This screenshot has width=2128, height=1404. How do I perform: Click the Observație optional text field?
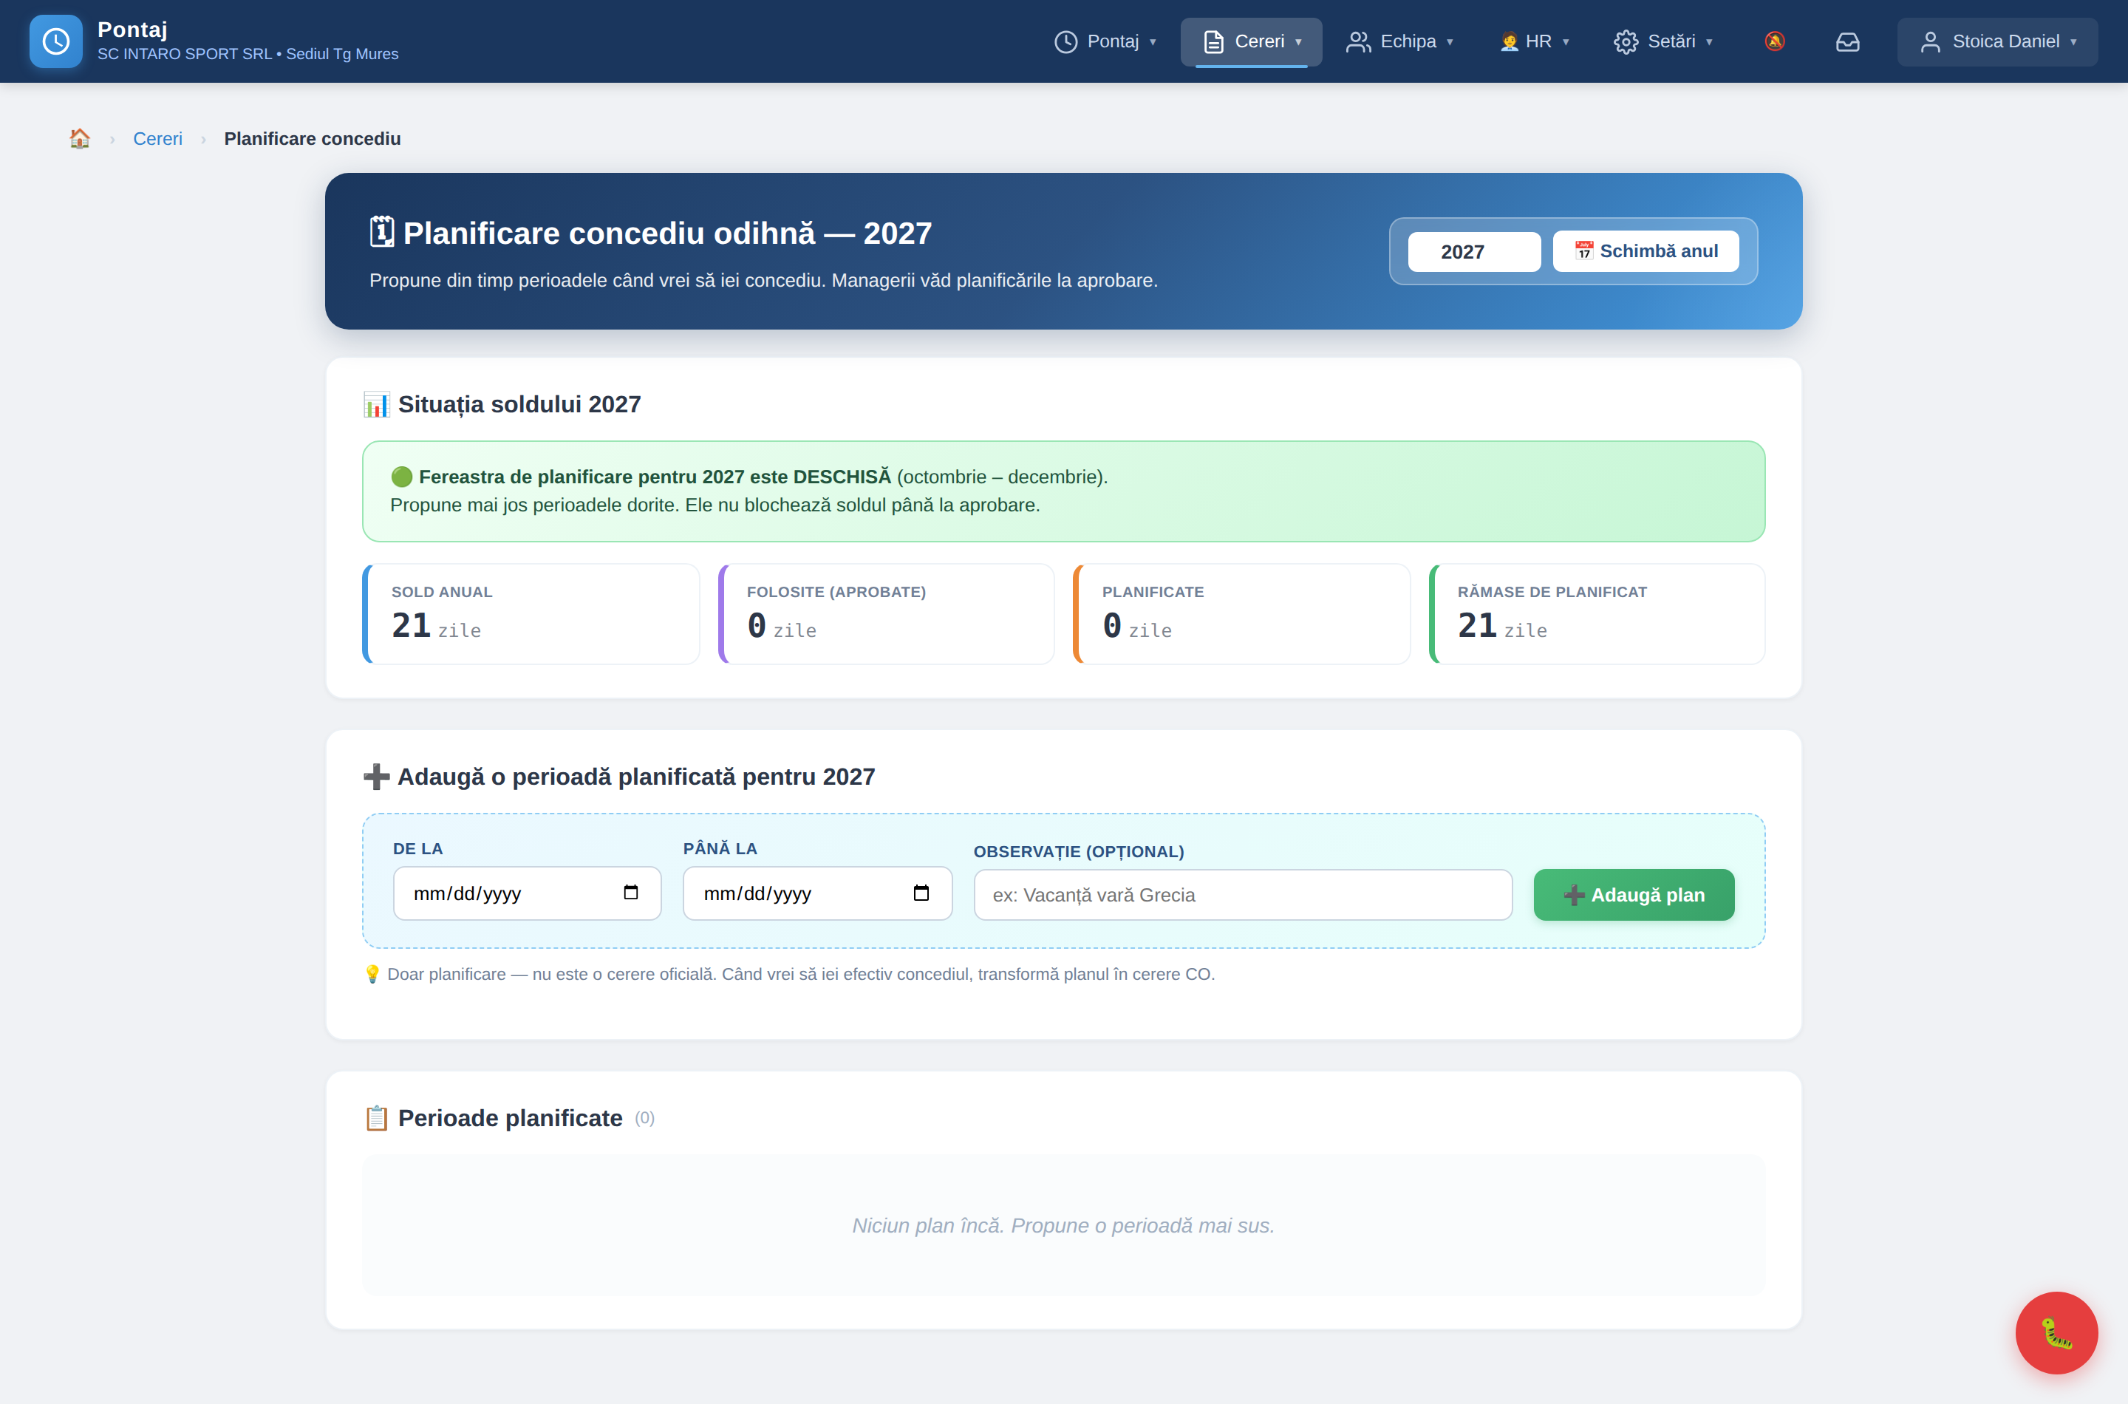pyautogui.click(x=1243, y=895)
